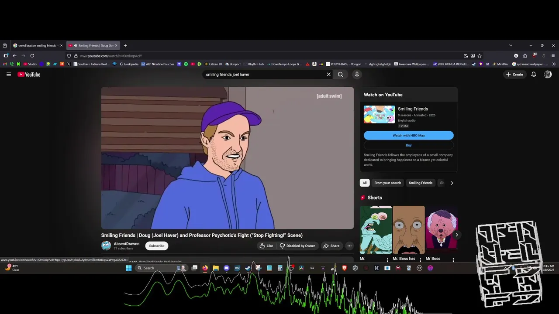
Task: Open the Rhythm Lab bookmark
Action: coord(253,64)
